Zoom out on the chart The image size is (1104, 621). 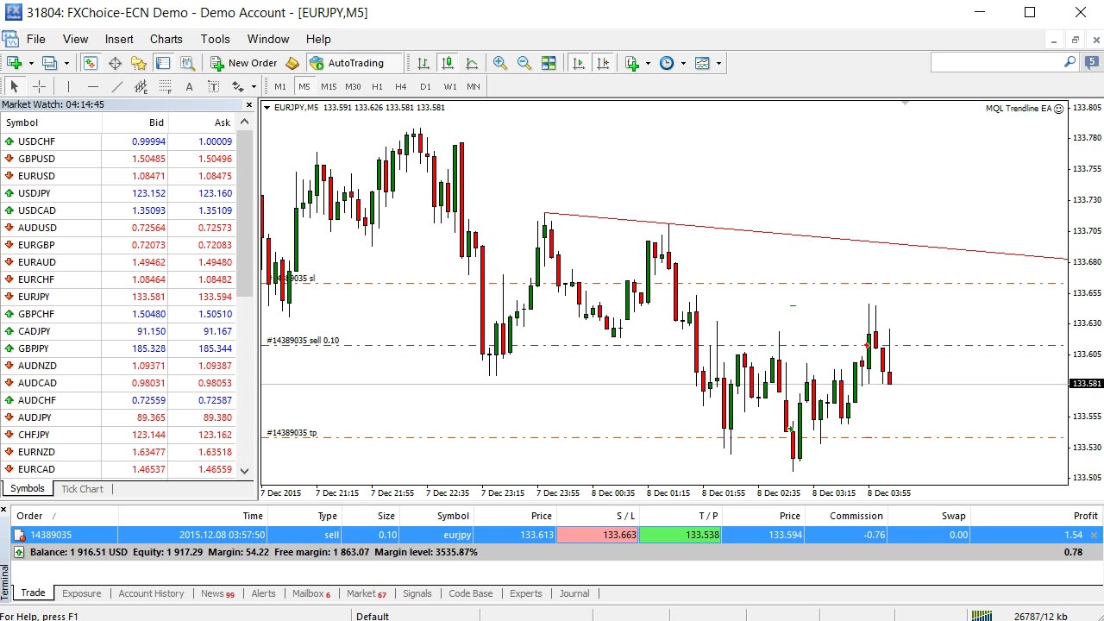click(x=524, y=63)
